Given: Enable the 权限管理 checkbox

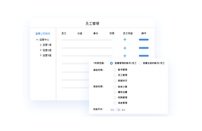Looking at the screenshot, I should coord(115,98).
